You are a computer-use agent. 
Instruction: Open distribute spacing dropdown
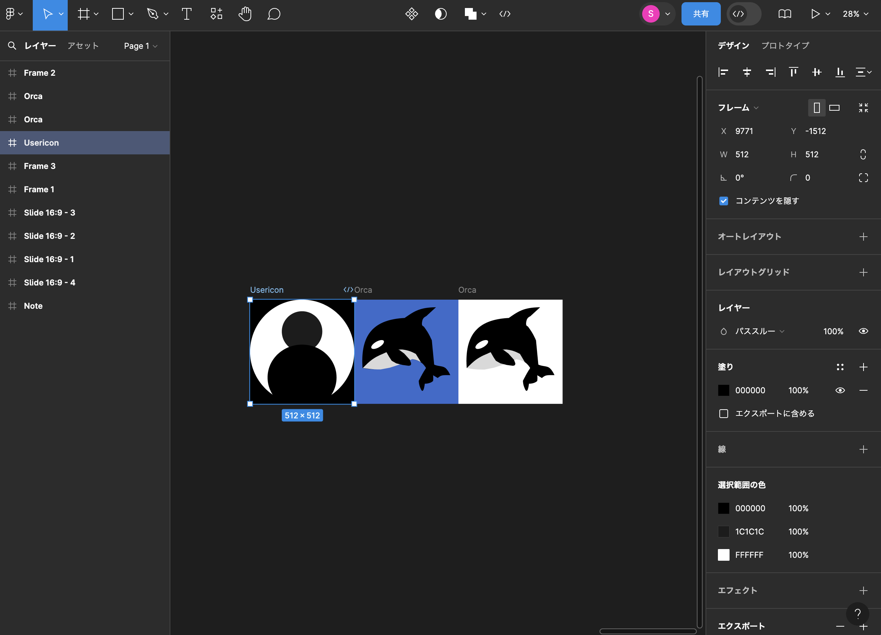864,72
